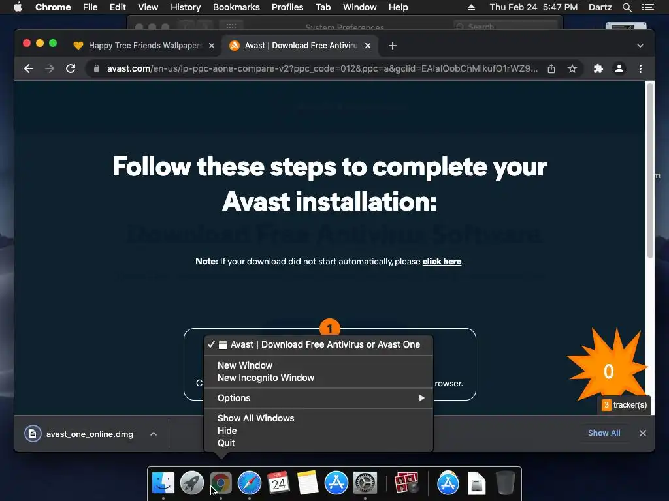This screenshot has height=501, width=669.
Task: Open the Bookmarks menu
Action: tap(237, 7)
